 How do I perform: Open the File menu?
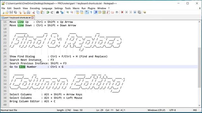pyautogui.click(x=3, y=8)
